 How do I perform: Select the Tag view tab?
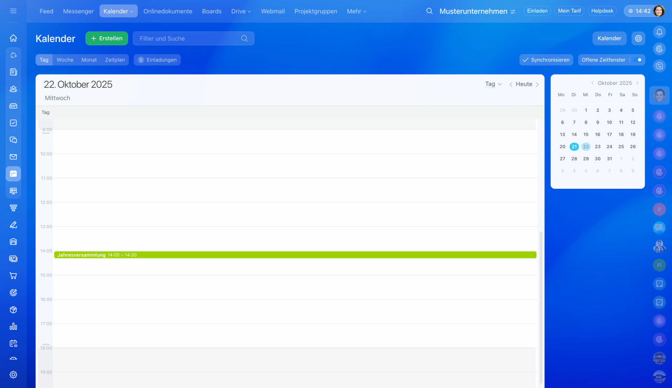(44, 60)
